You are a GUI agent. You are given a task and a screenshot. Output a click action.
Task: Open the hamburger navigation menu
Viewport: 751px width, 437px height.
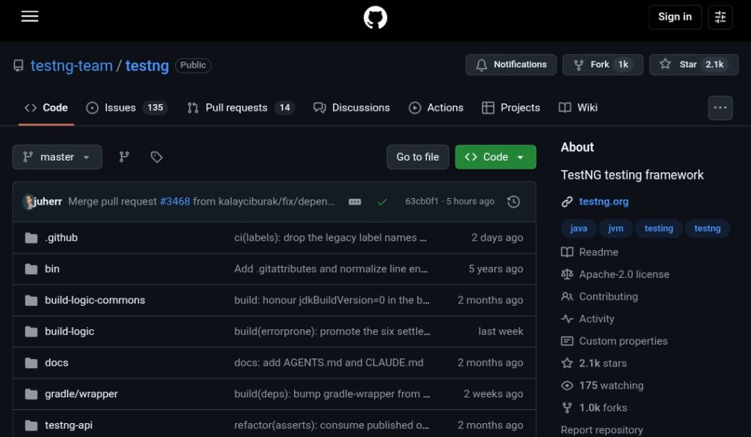(29, 17)
